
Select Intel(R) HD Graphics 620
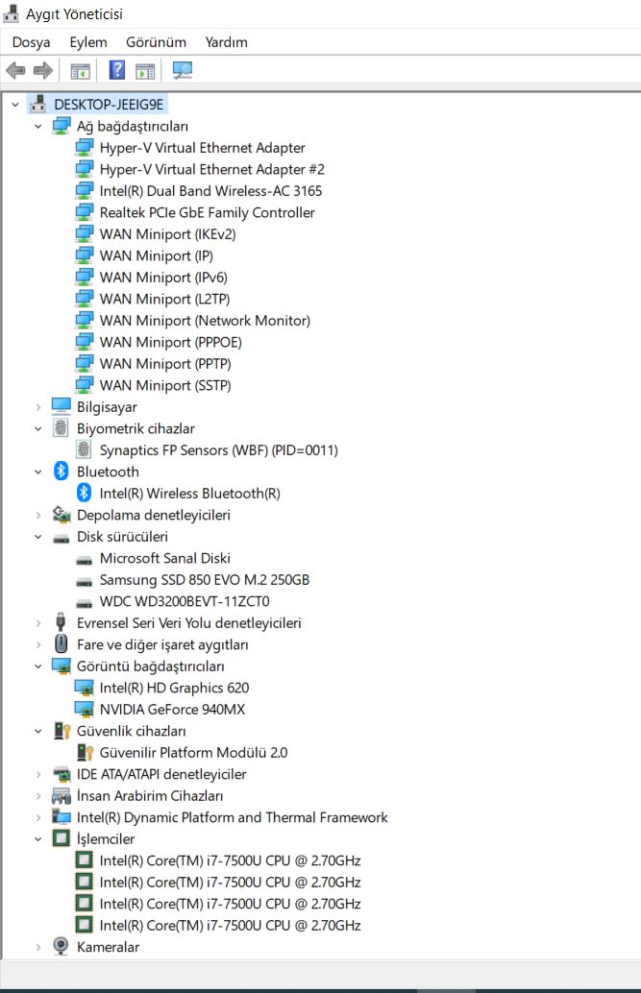click(x=174, y=688)
